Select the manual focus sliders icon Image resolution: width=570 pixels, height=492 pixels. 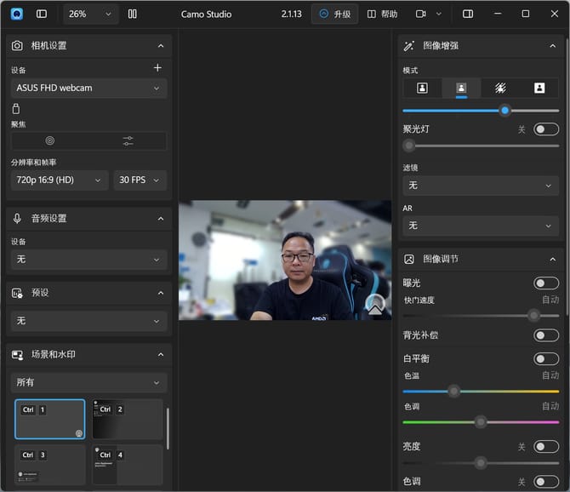(128, 140)
